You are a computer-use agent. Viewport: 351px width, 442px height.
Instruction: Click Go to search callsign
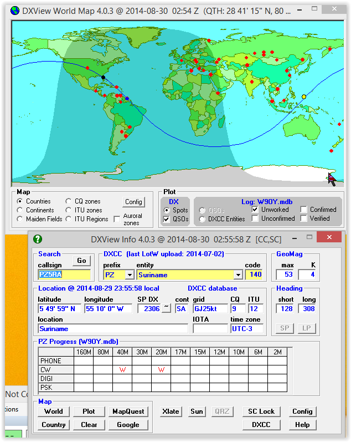(x=81, y=261)
